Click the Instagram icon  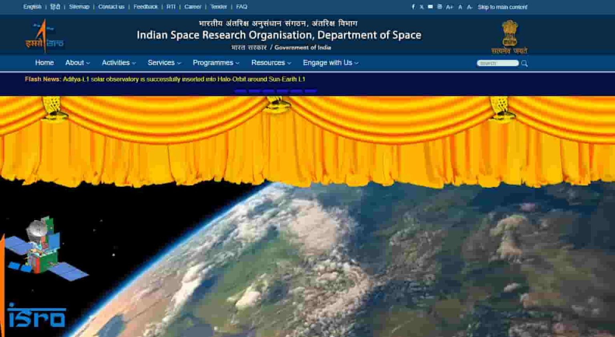[439, 6]
